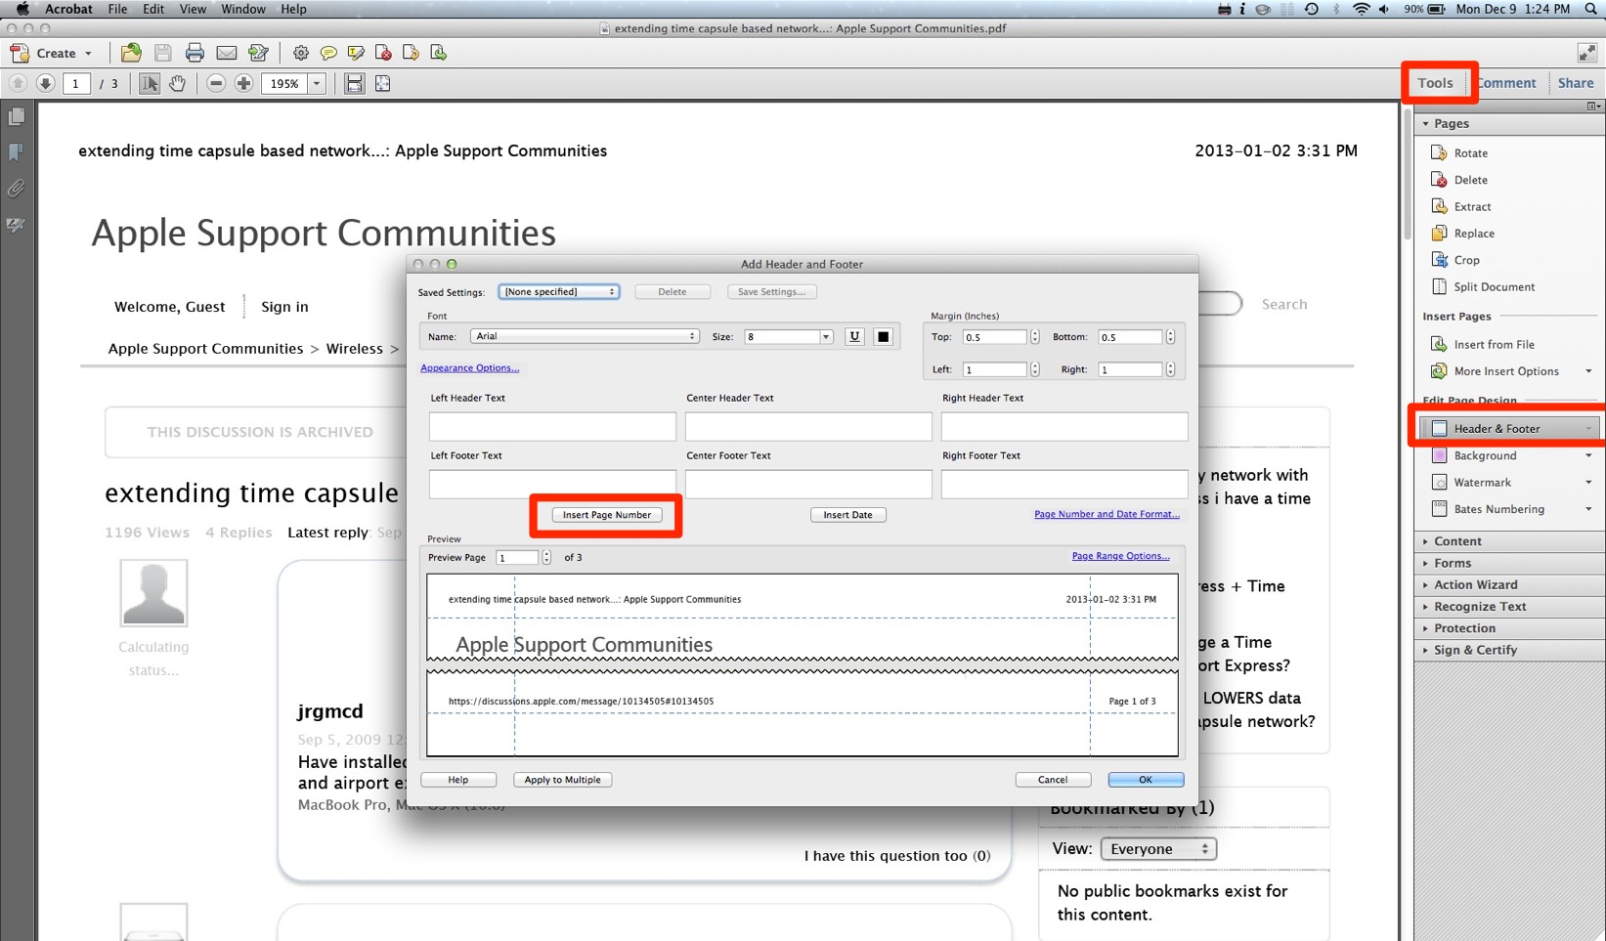The height and width of the screenshot is (941, 1606).
Task: Click the Top margin stepper arrows
Action: coord(1035,337)
